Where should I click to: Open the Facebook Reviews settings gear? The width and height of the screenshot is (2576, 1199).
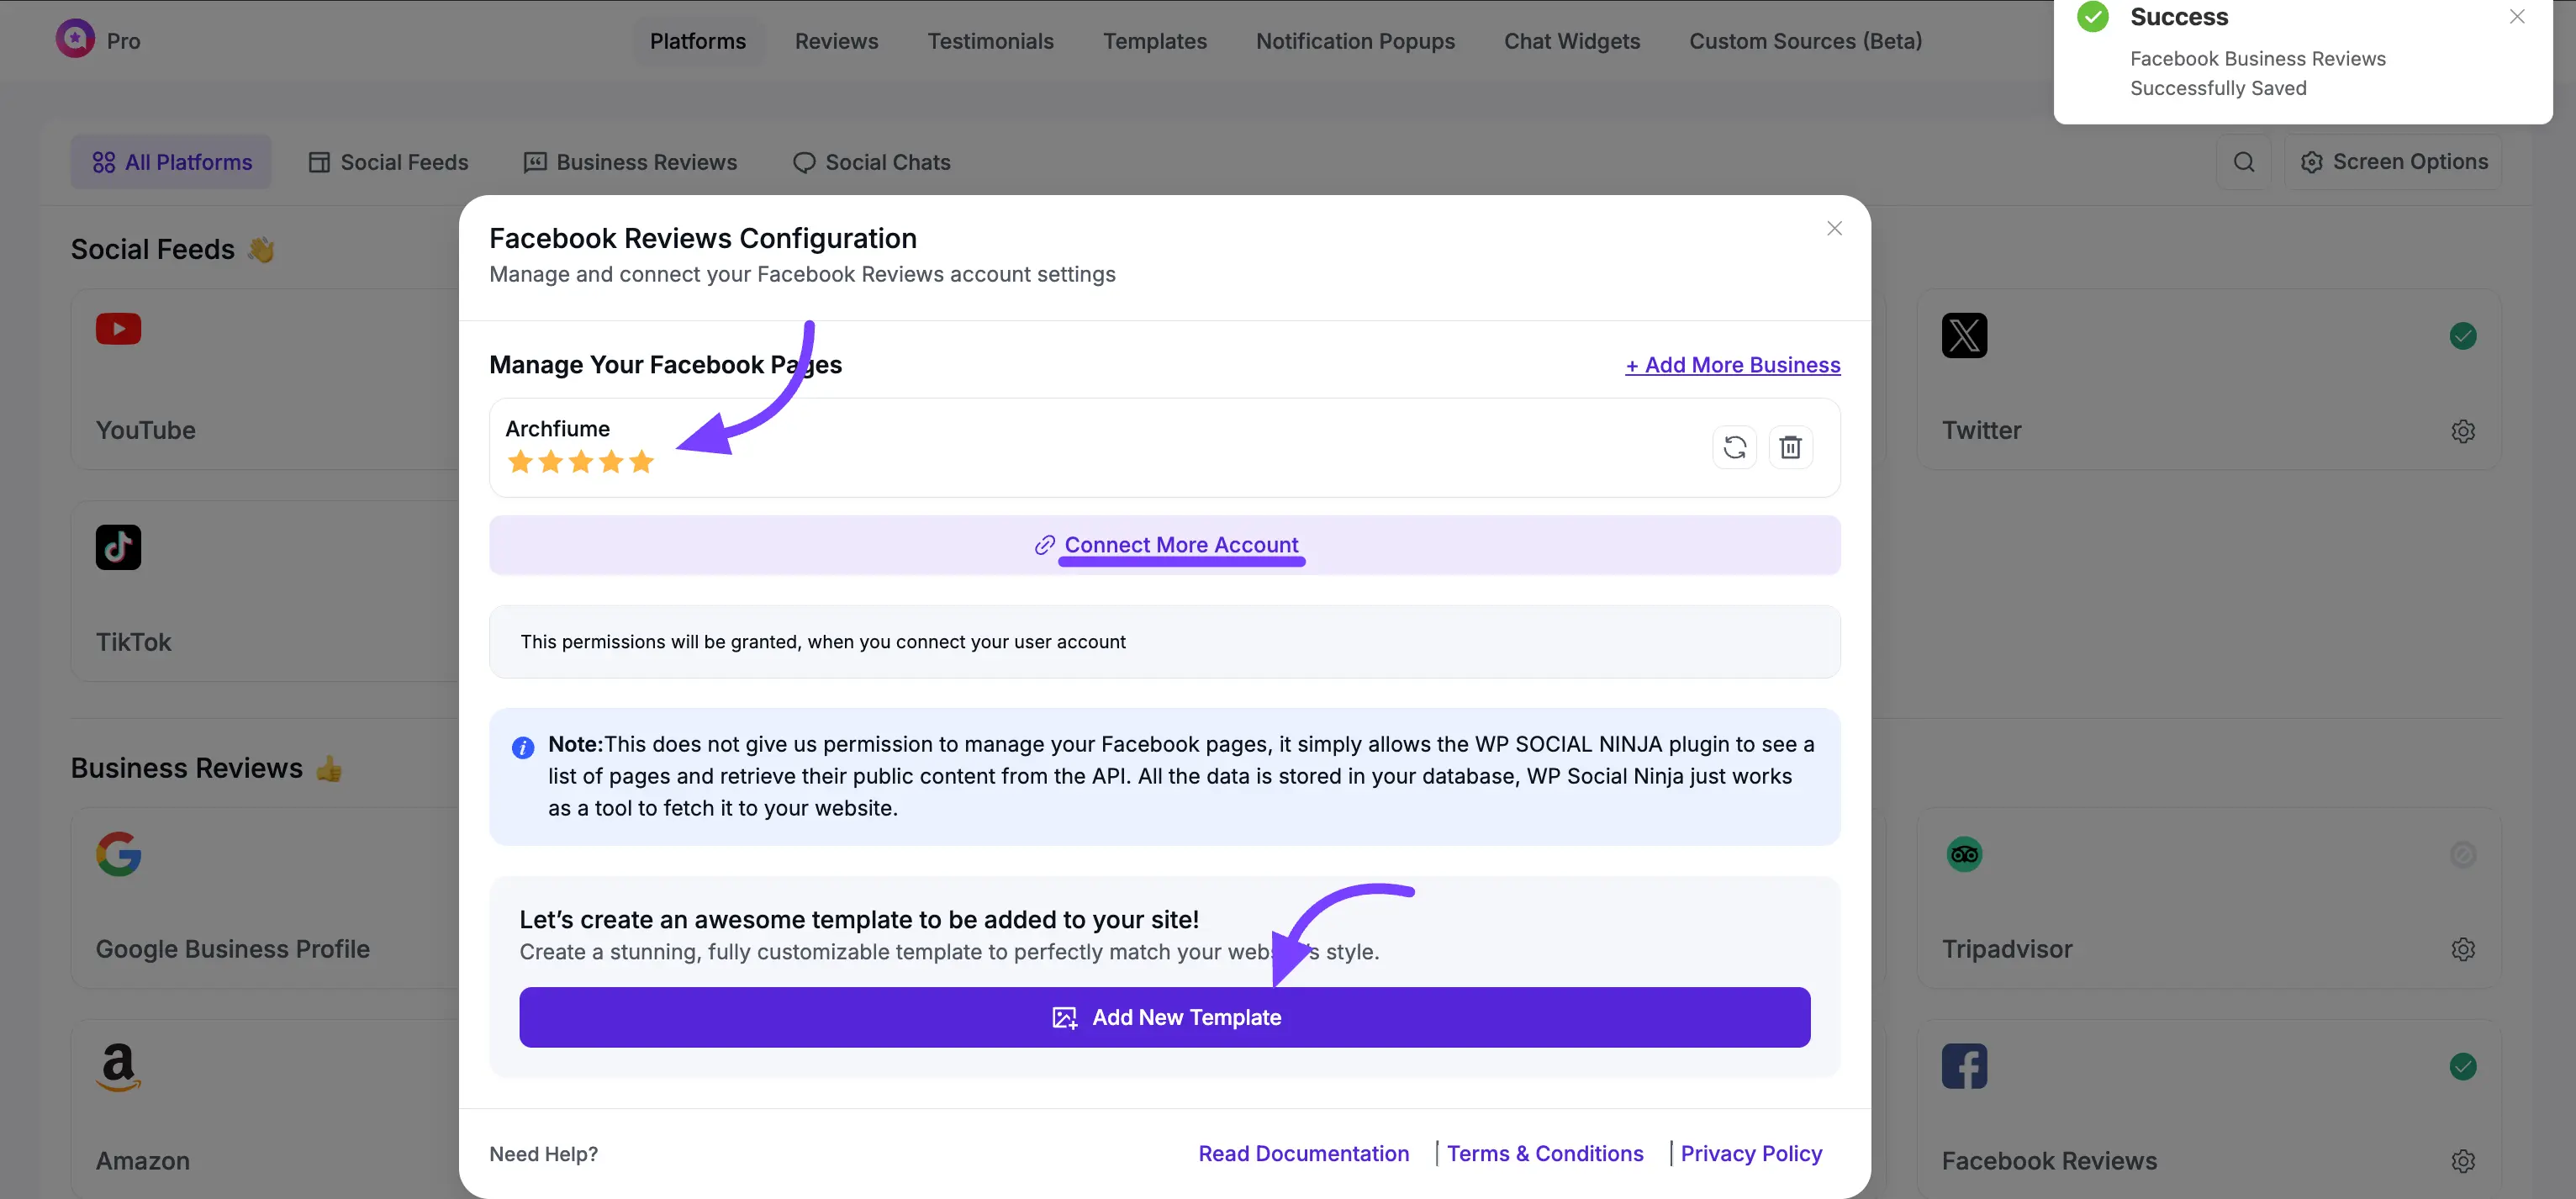coord(2462,1161)
